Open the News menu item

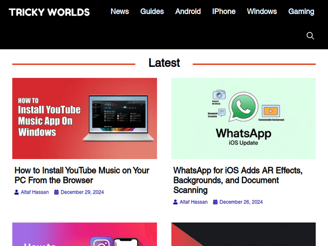pyautogui.click(x=119, y=11)
